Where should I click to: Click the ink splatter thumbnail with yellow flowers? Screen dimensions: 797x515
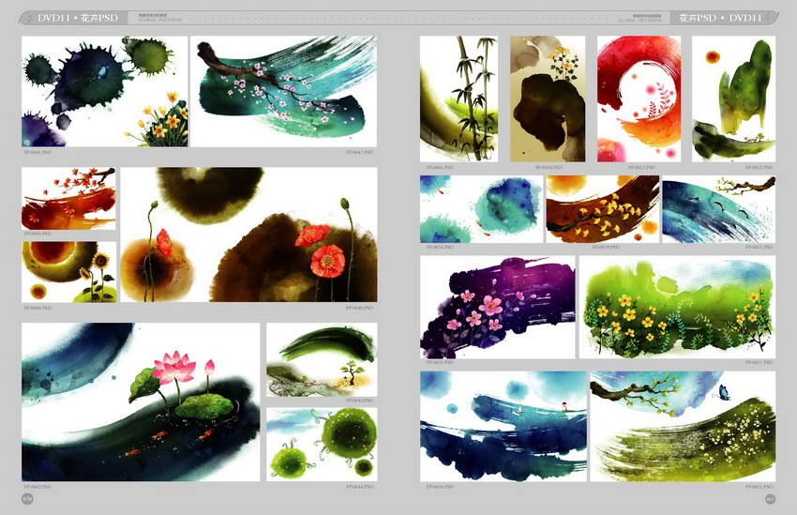(x=105, y=92)
